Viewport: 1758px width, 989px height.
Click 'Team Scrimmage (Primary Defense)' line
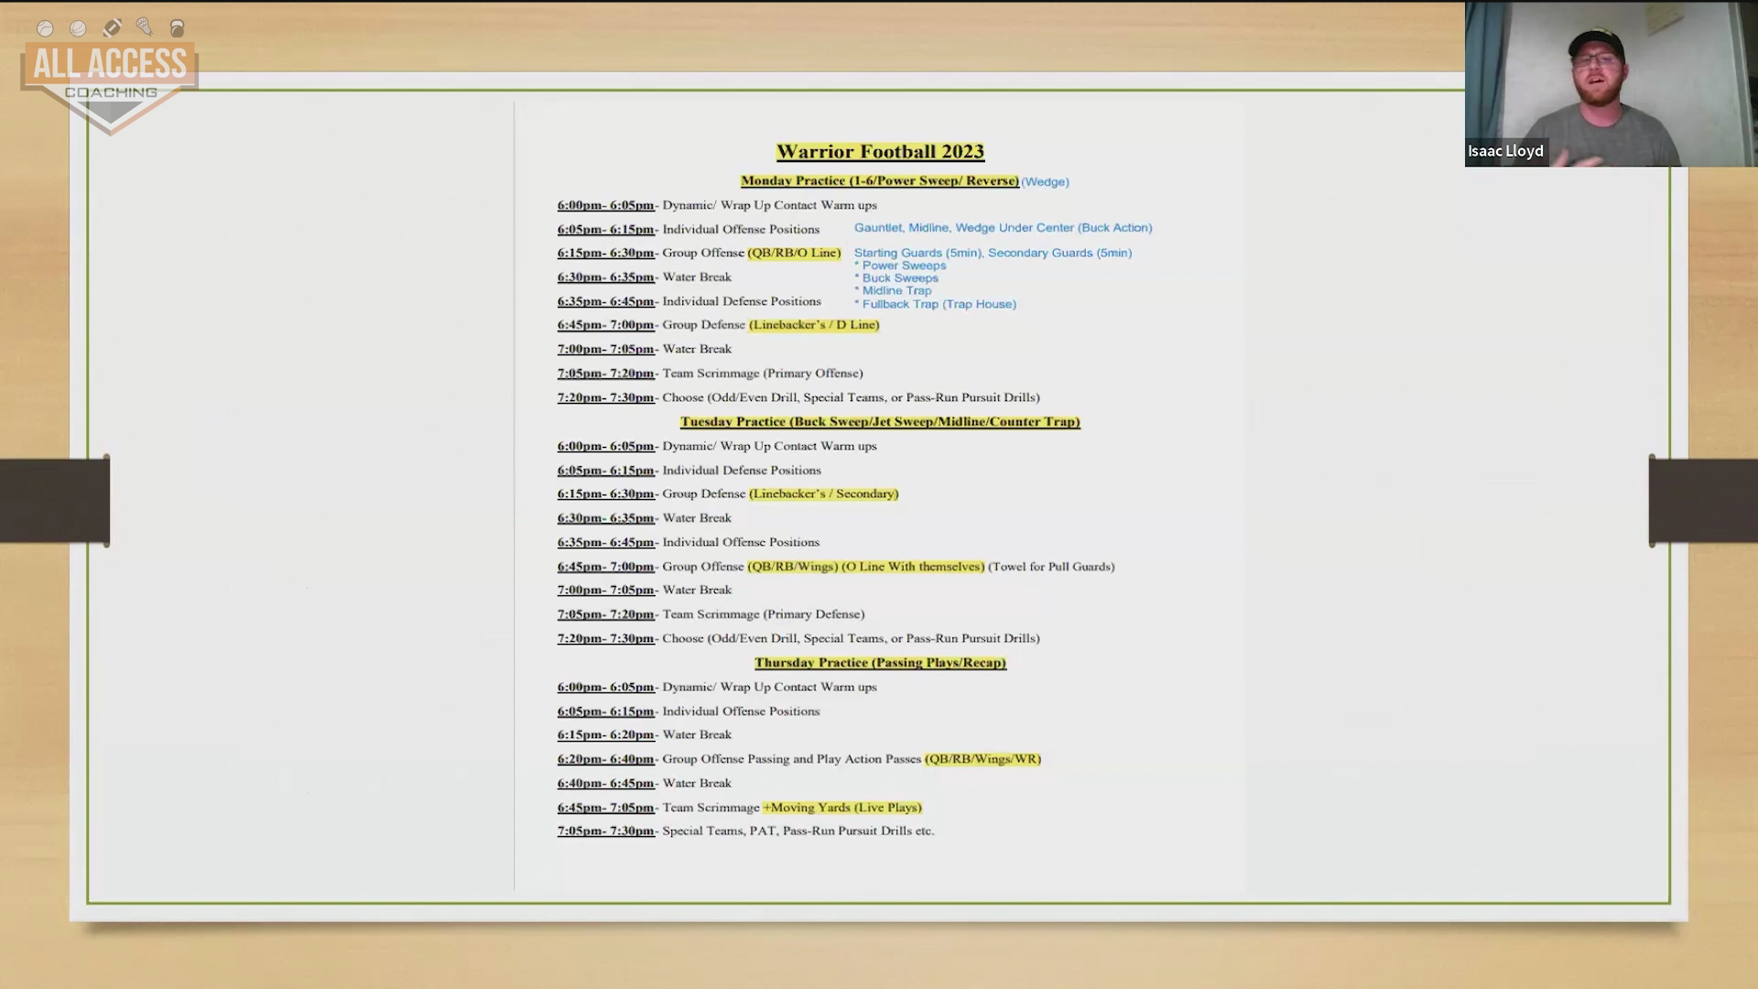(763, 614)
